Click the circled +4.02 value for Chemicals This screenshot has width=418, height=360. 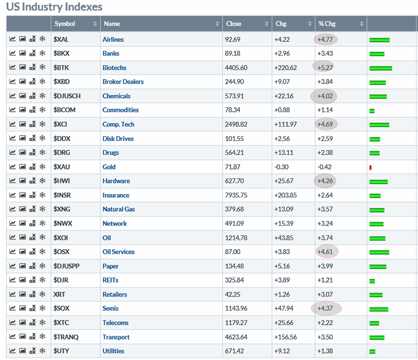click(324, 96)
